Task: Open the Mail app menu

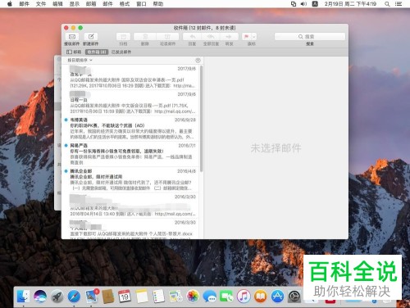Action: (x=24, y=4)
